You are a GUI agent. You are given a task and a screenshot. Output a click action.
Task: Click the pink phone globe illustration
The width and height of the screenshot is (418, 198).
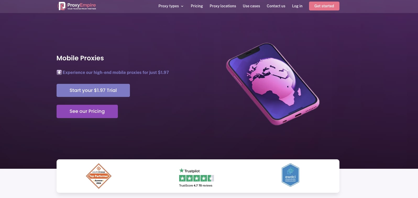273,84
